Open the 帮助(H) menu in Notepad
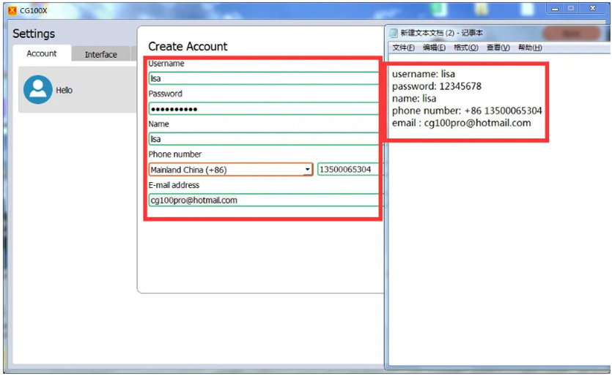Viewport: 612px width, 376px height. [530, 48]
